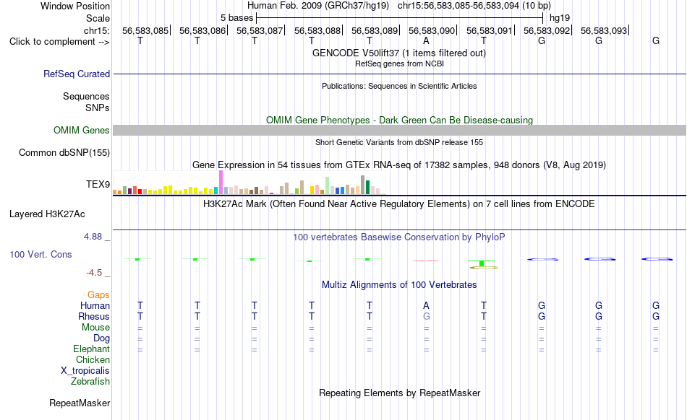Viewport: 687px width, 420px height.
Task: Click the Human Feb. 2009 (GRCh37/hg19) header text
Action: (x=318, y=6)
